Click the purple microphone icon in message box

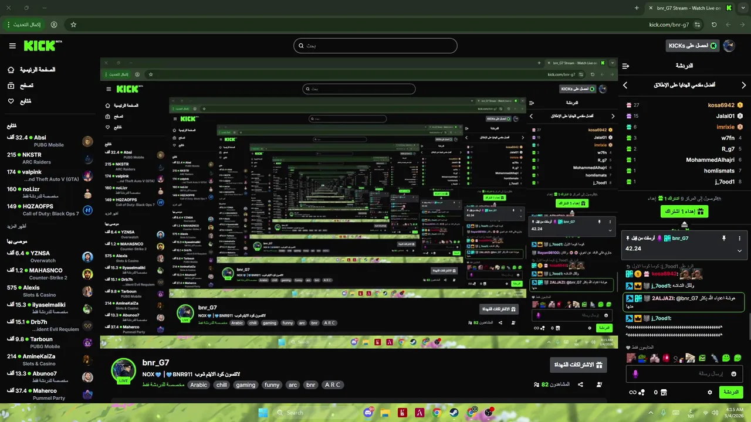(x=635, y=373)
